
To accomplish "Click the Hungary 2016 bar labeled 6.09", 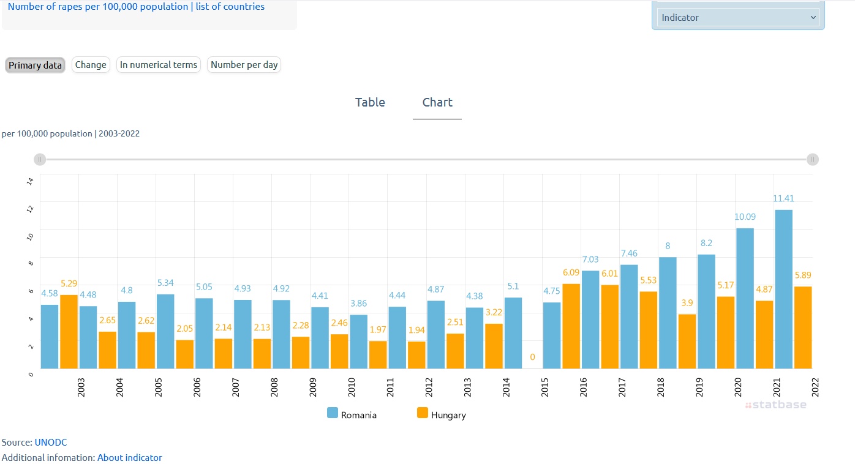I will (571, 326).
